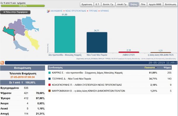The width and height of the screenshot is (178, 116).
Task: Click the orange RSS feed icon
Action: click(x=2, y=63)
